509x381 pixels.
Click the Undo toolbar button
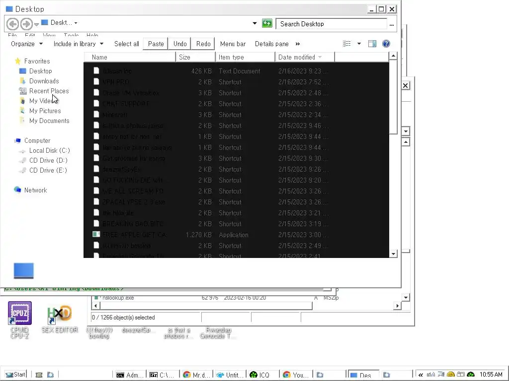(x=180, y=44)
